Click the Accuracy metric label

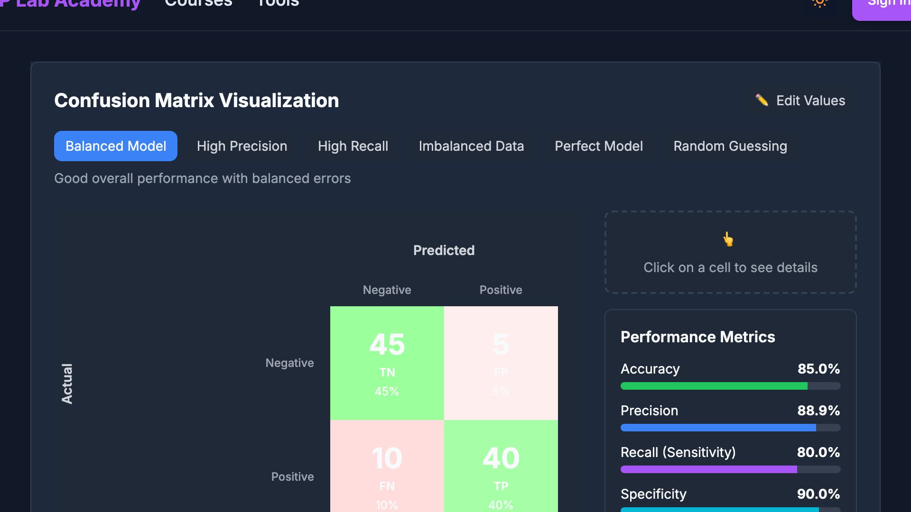tap(650, 369)
